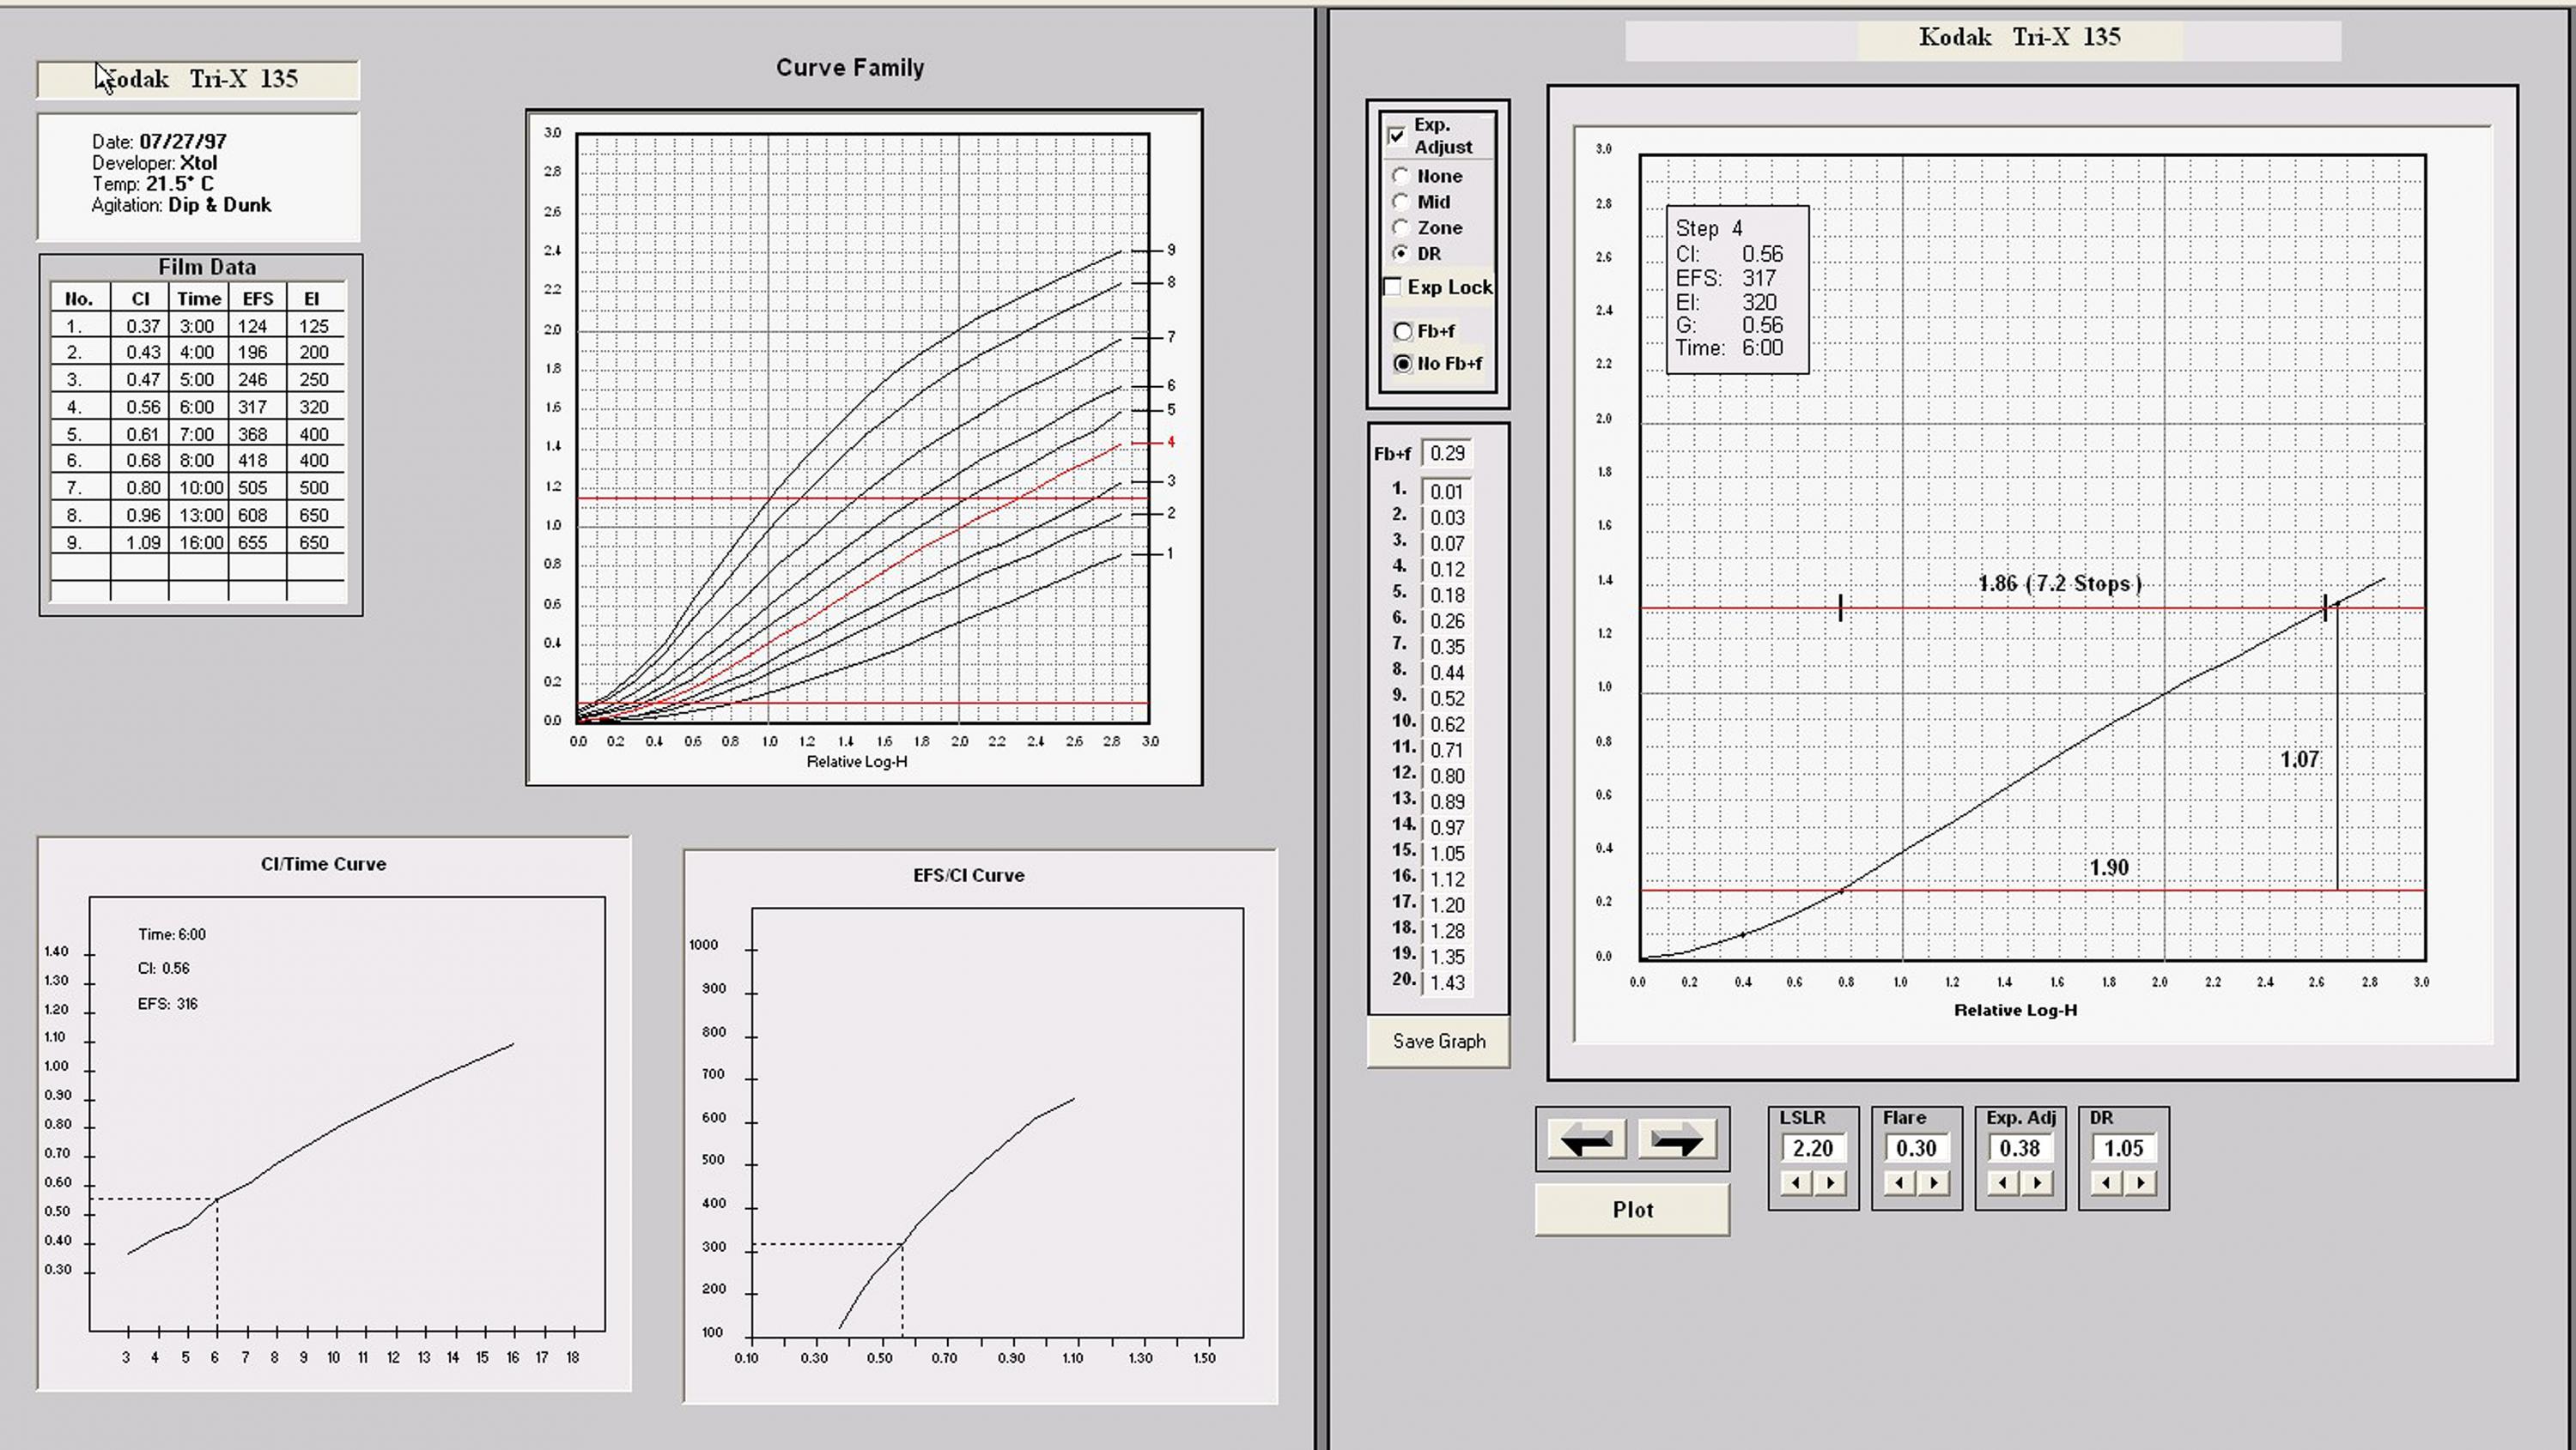
Task: Click the right panel Kodak Tri-X 135 header
Action: point(2020,38)
